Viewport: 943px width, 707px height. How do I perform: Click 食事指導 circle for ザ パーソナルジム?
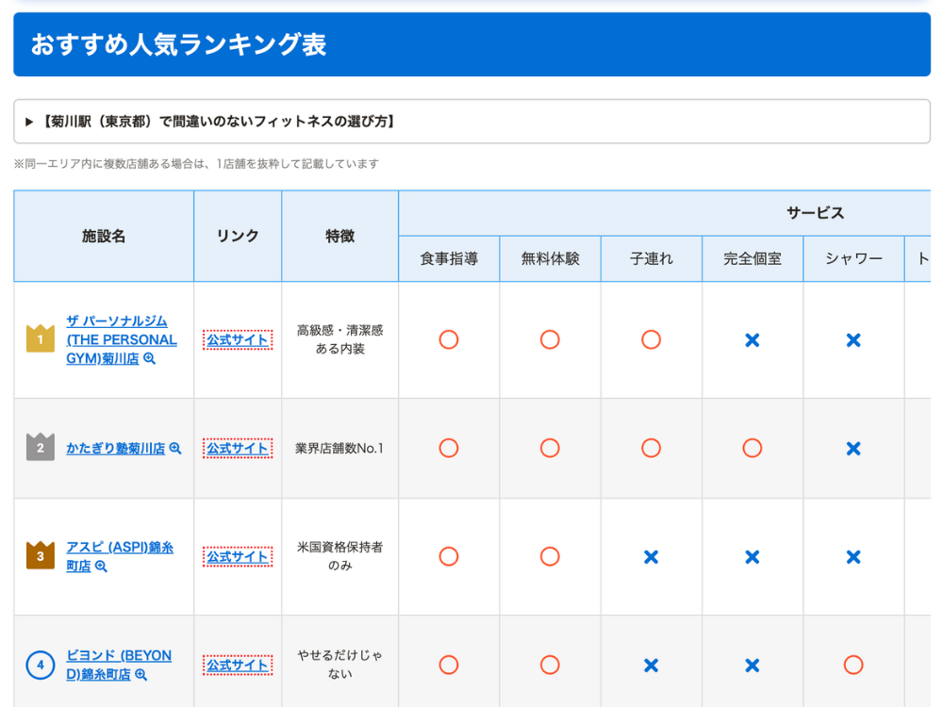(449, 339)
